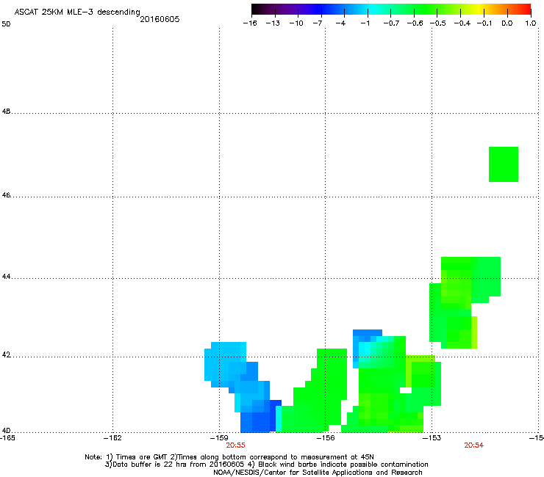Select the -162 longitude axis label
This screenshot has height=477, width=544.
pyautogui.click(x=112, y=438)
